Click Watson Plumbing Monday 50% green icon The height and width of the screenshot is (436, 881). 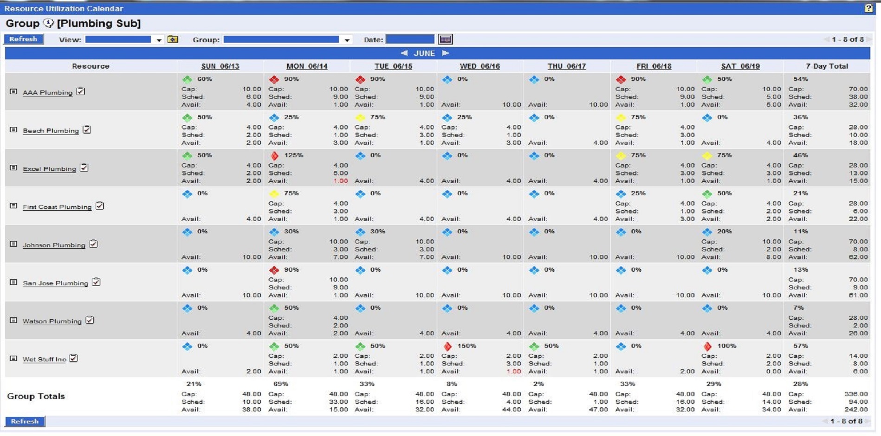274,308
